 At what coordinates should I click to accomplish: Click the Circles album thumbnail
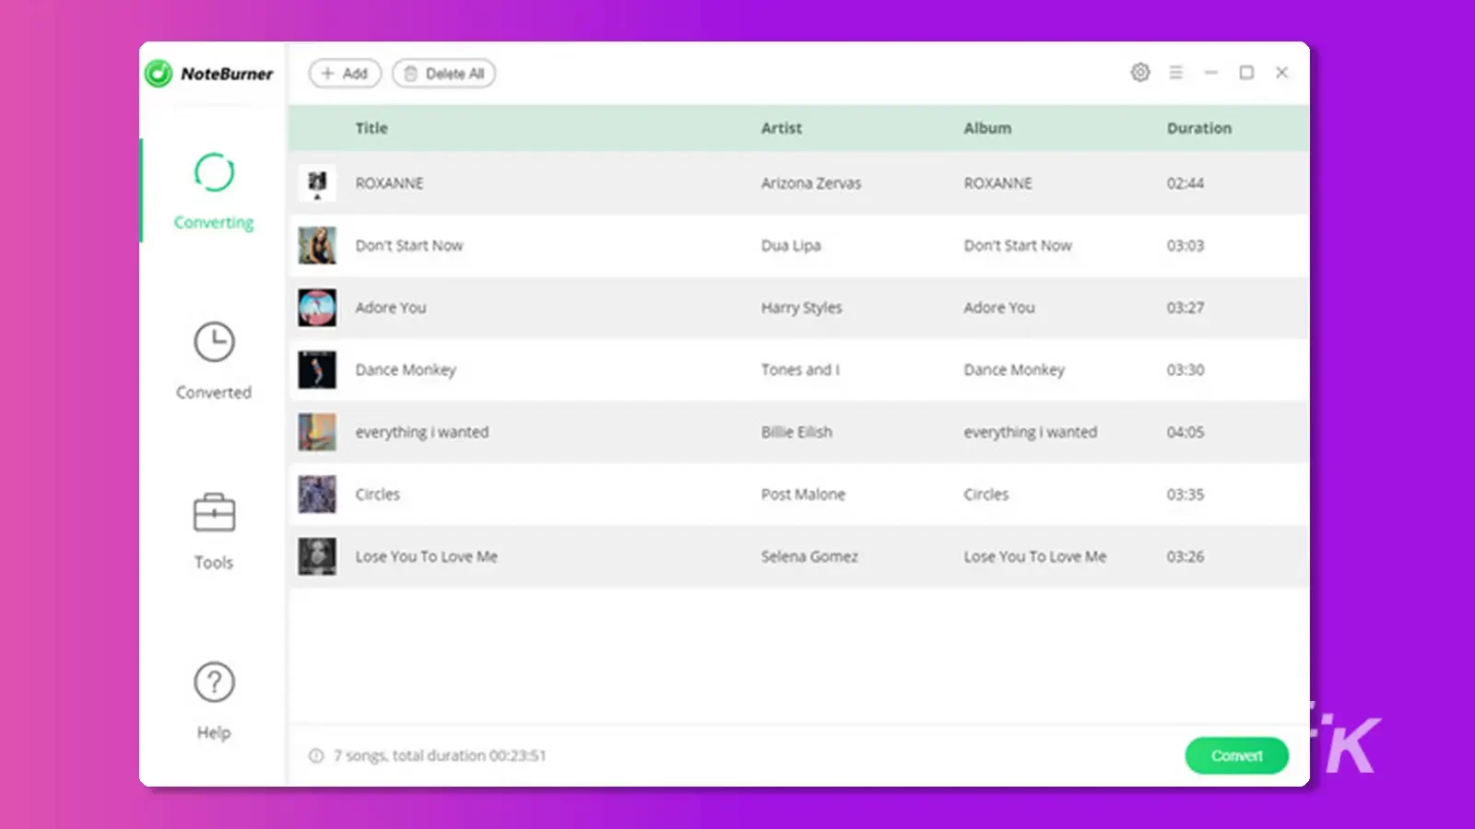tap(317, 494)
